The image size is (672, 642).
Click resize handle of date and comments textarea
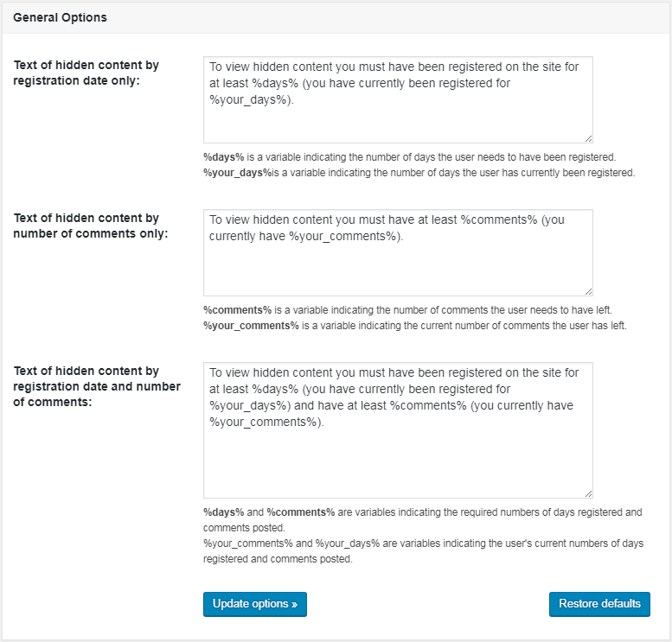pyautogui.click(x=588, y=493)
